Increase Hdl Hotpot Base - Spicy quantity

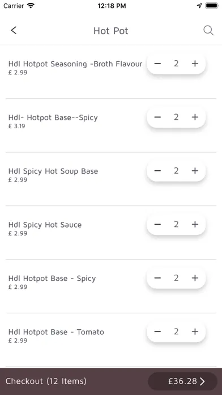click(195, 278)
